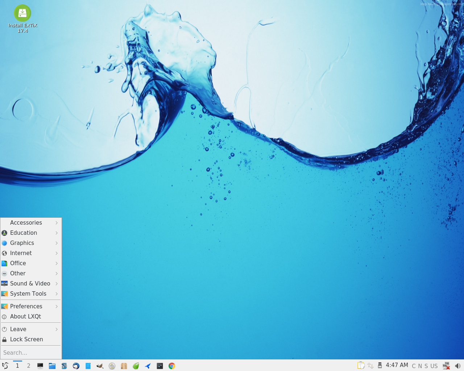Click the Scroll Lock S indicator
The width and height of the screenshot is (464, 371).
[x=426, y=366]
